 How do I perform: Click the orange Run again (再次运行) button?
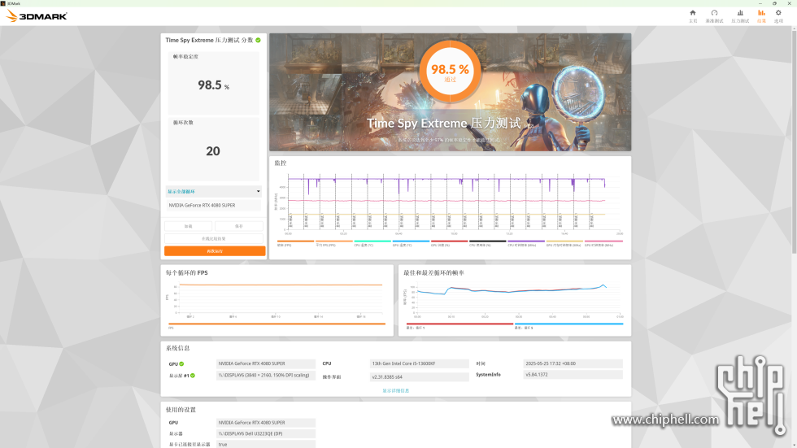coord(215,251)
